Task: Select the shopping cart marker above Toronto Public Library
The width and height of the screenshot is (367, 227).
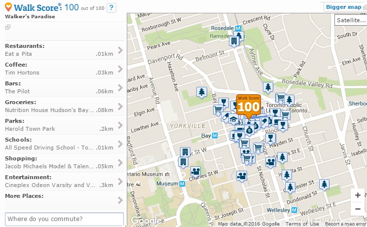Action: pyautogui.click(x=280, y=97)
